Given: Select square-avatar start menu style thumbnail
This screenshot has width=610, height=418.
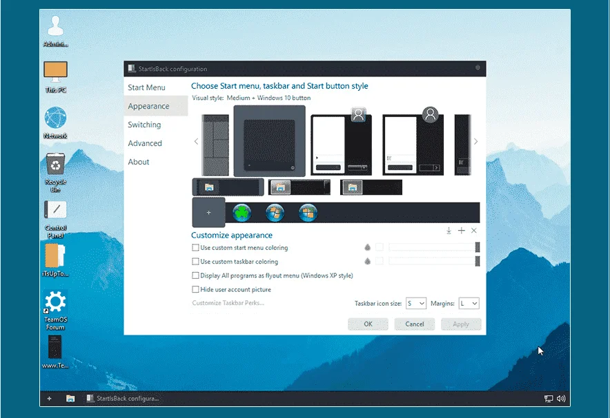Looking at the screenshot, I should point(341,142).
